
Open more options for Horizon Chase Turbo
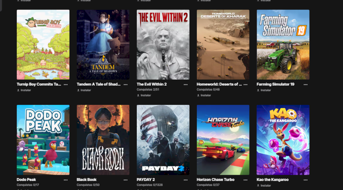(x=245, y=180)
